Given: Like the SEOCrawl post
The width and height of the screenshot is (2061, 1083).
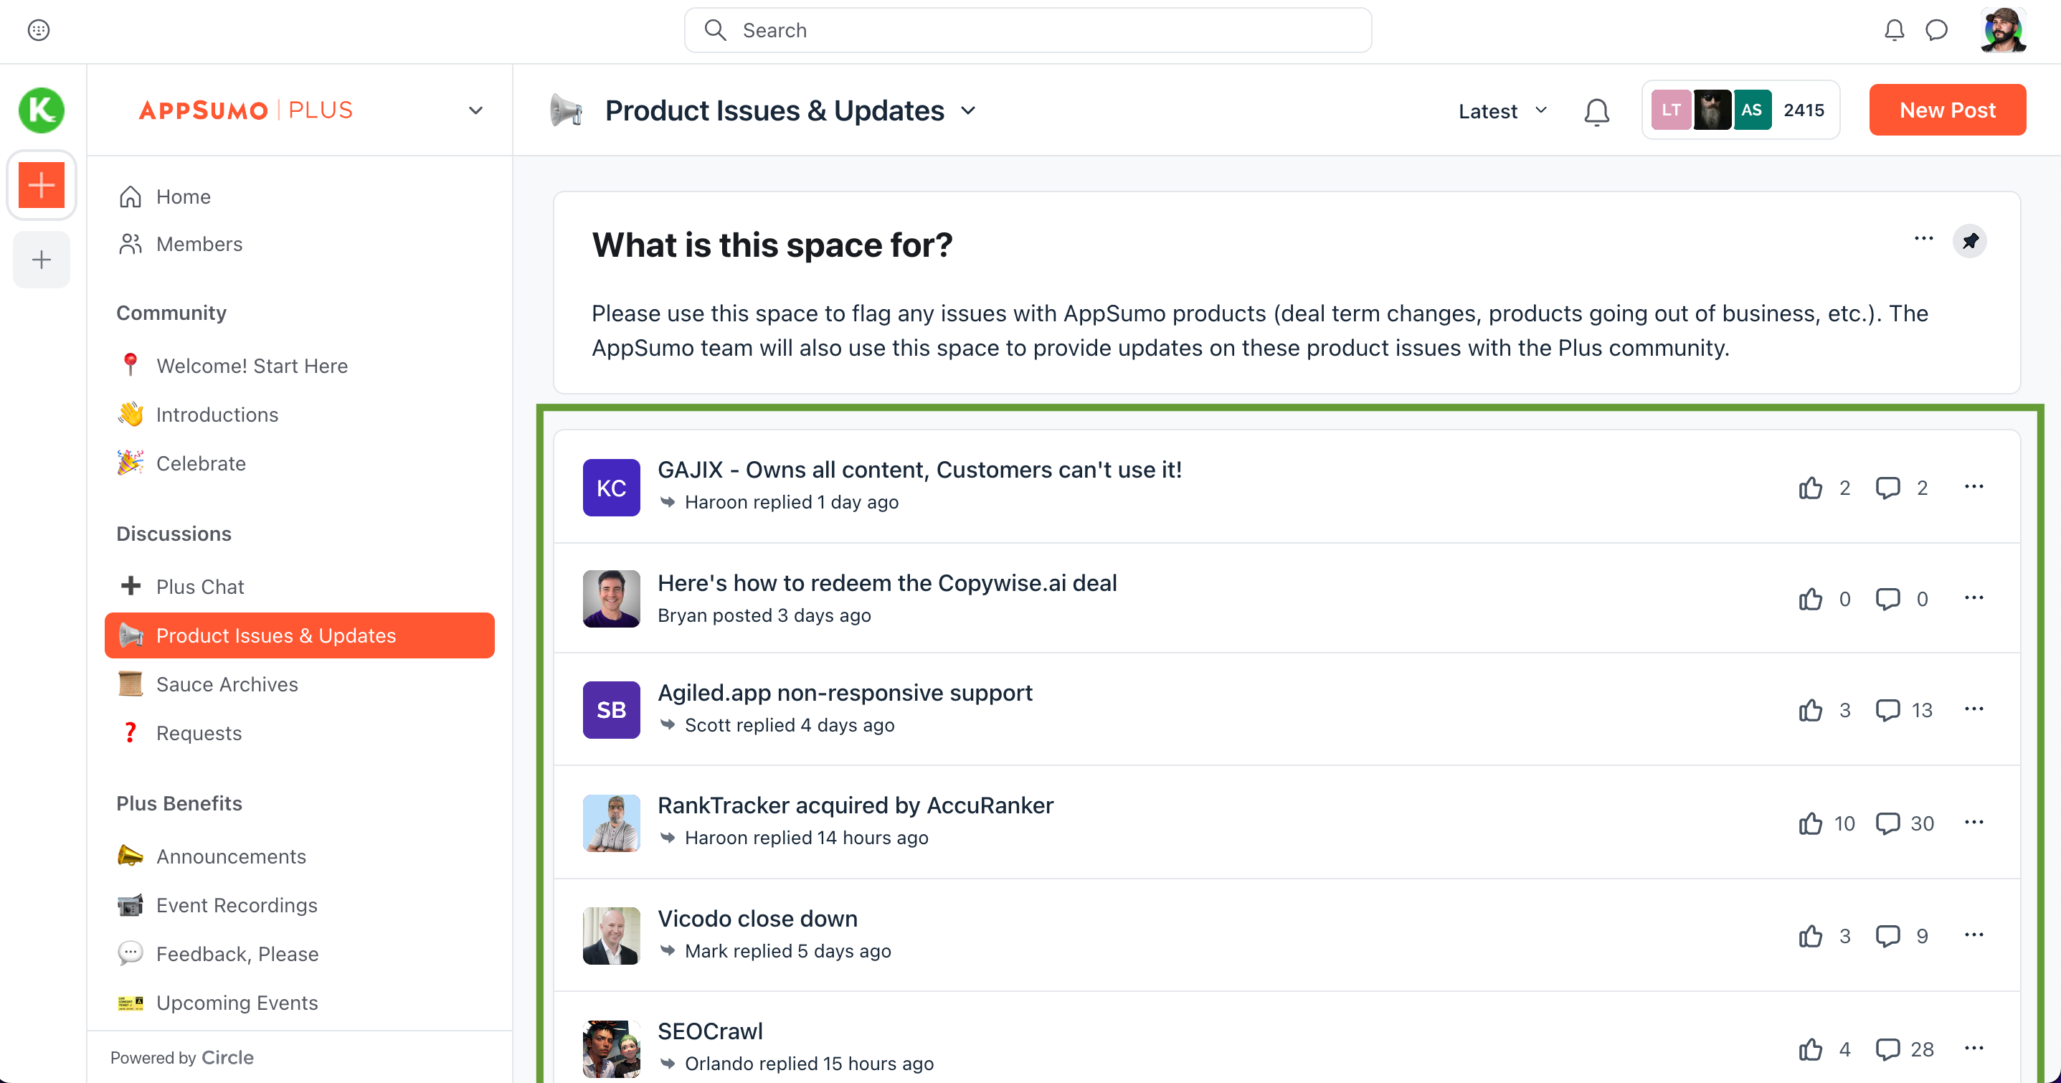Looking at the screenshot, I should pyautogui.click(x=1810, y=1049).
